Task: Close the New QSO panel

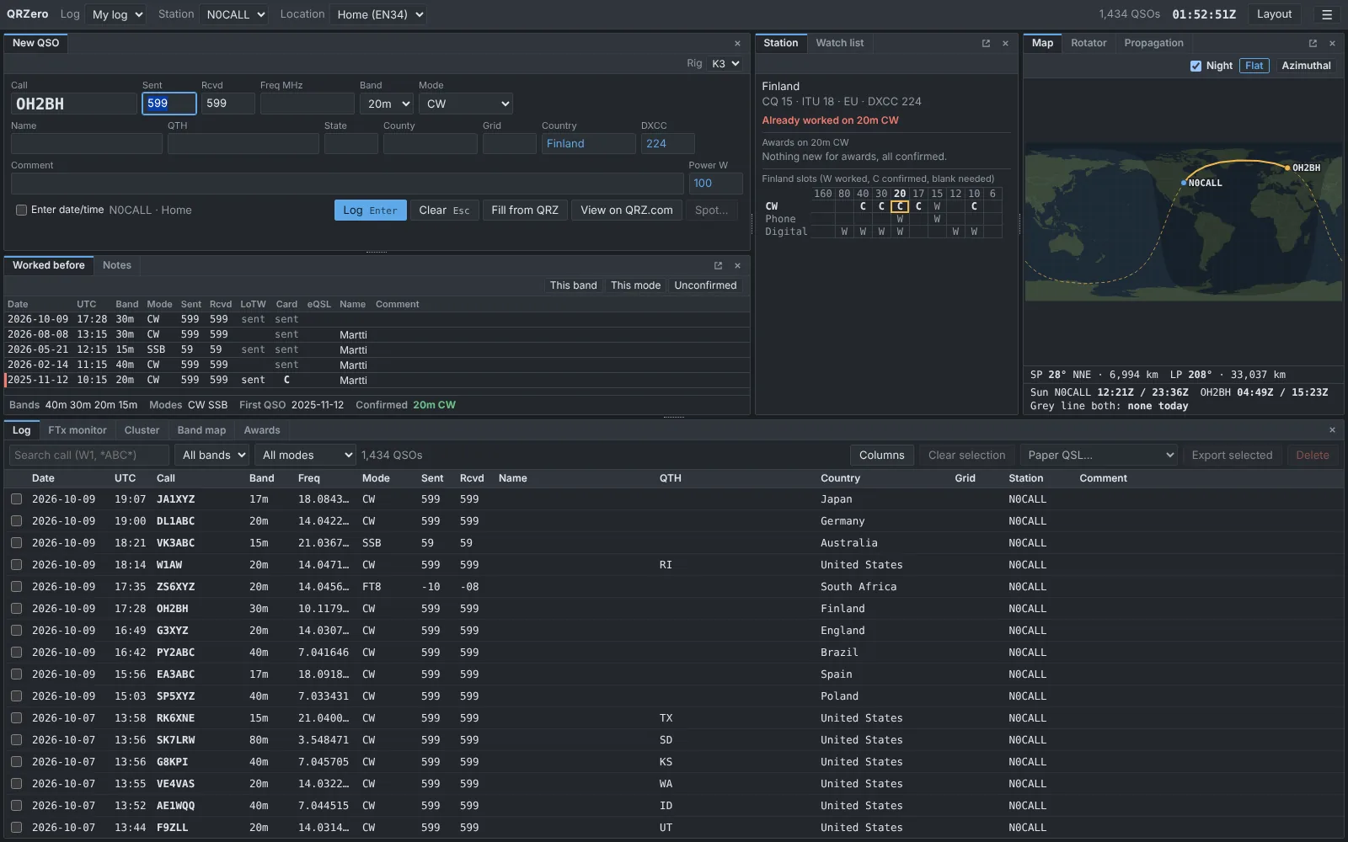Action: pos(737,43)
